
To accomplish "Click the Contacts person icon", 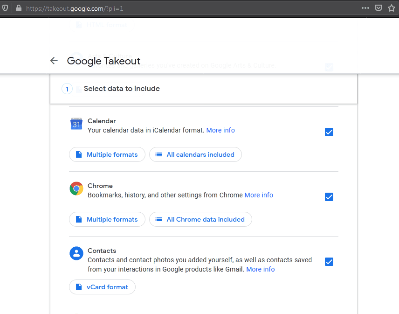I will pyautogui.click(x=76, y=253).
